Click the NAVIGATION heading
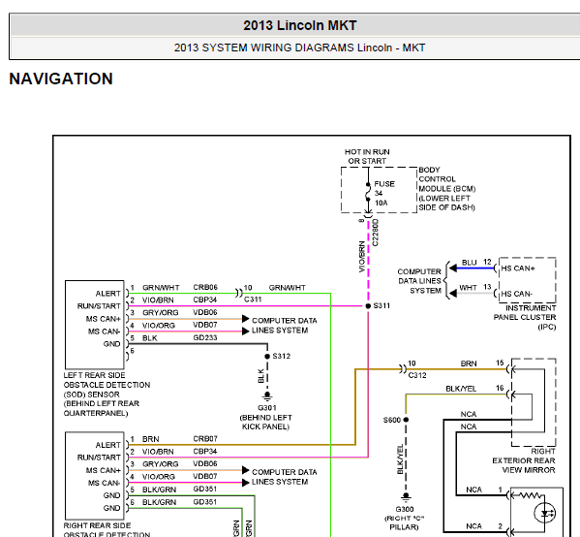The image size is (580, 537). tap(61, 79)
